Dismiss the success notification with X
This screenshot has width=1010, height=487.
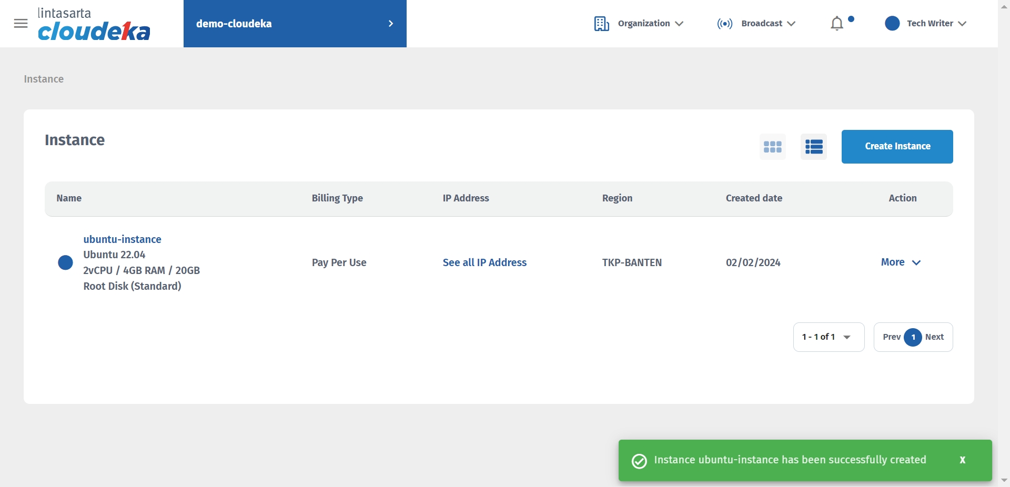click(962, 460)
